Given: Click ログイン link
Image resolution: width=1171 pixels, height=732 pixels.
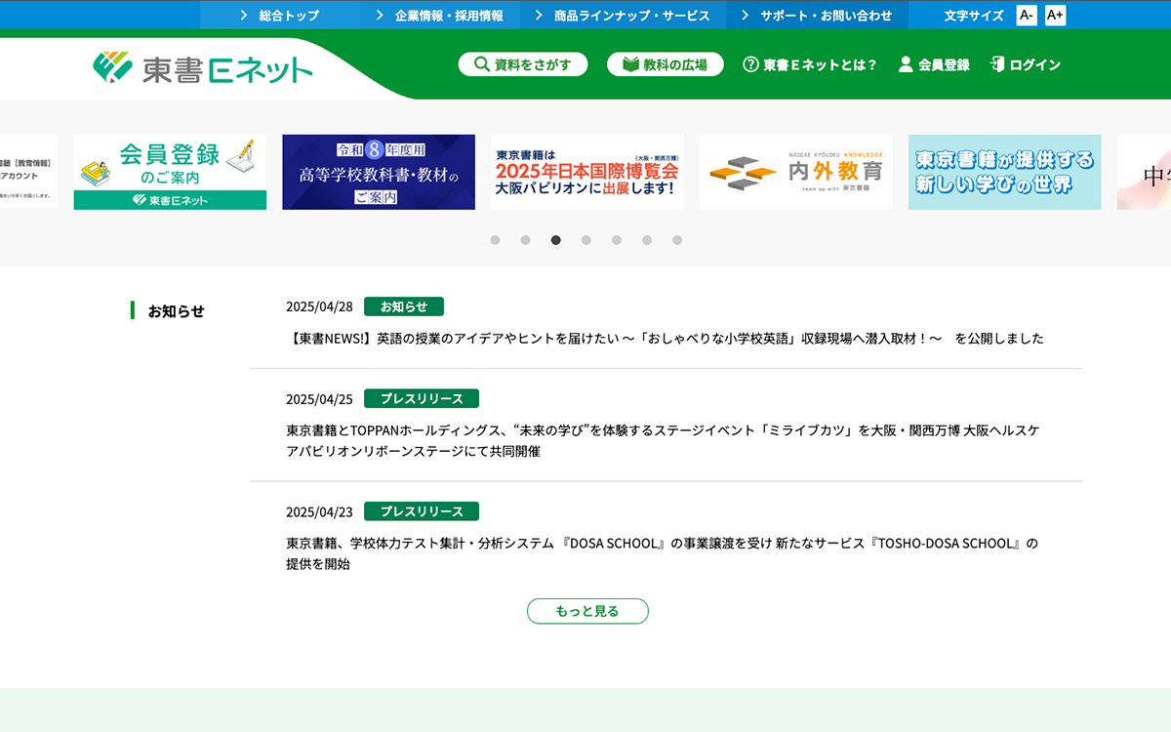Looking at the screenshot, I should tap(1026, 64).
